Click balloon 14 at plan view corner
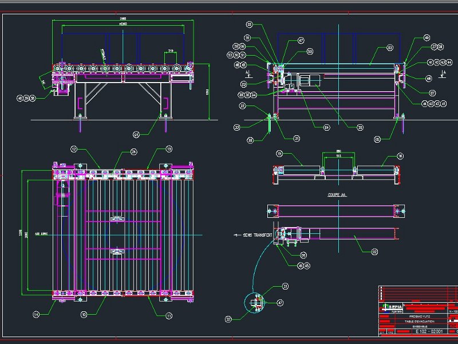 (36, 314)
